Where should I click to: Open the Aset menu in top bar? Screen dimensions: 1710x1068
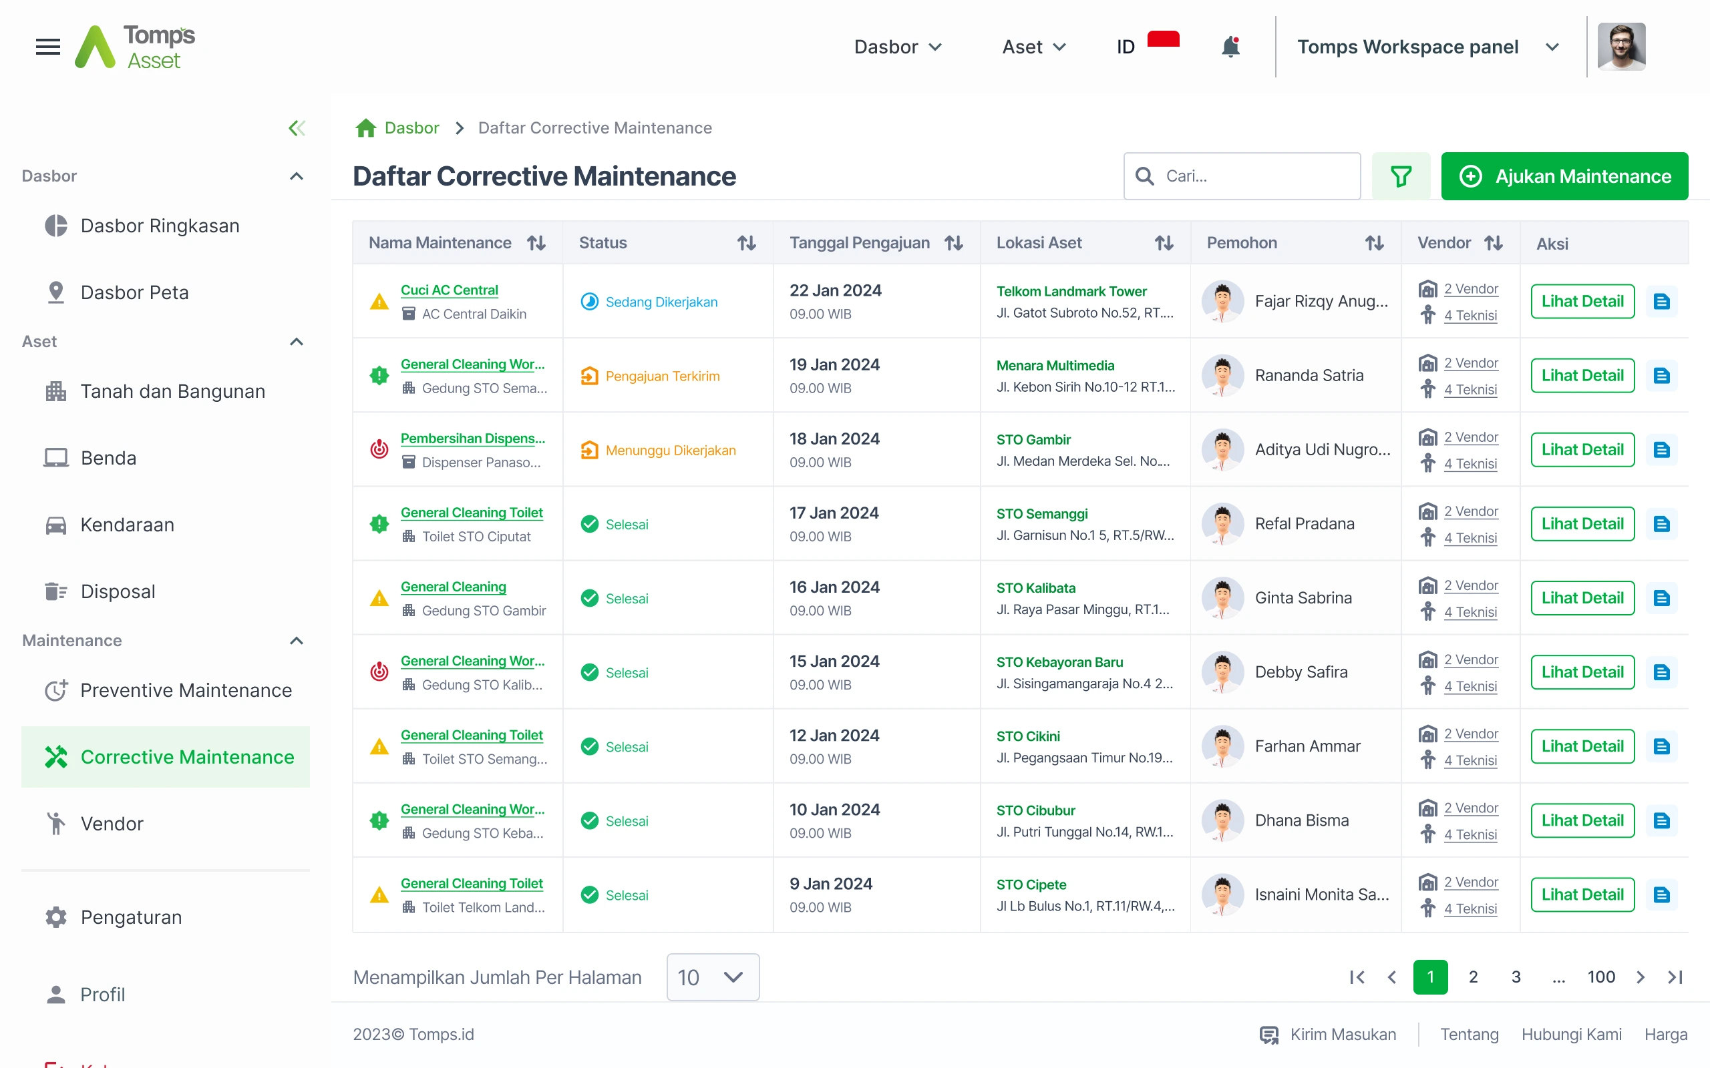coord(1033,47)
